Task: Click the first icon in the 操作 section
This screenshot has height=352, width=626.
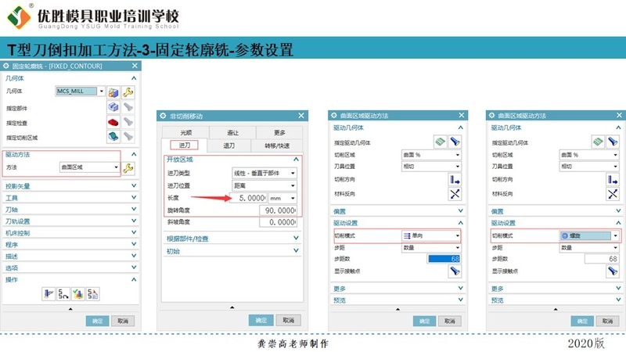Action: point(49,293)
